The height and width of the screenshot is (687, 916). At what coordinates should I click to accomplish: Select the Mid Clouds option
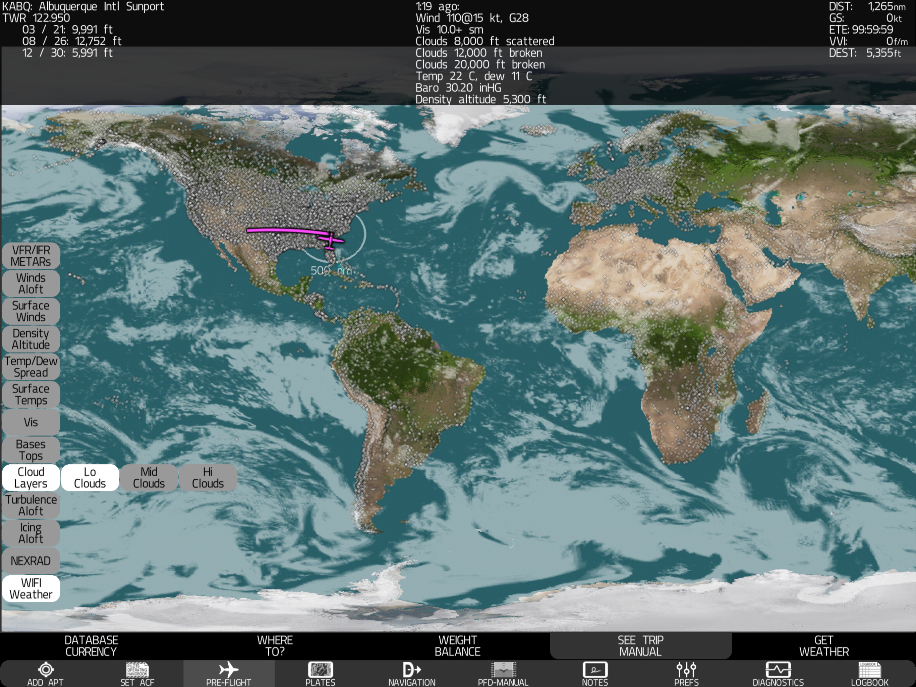point(149,477)
